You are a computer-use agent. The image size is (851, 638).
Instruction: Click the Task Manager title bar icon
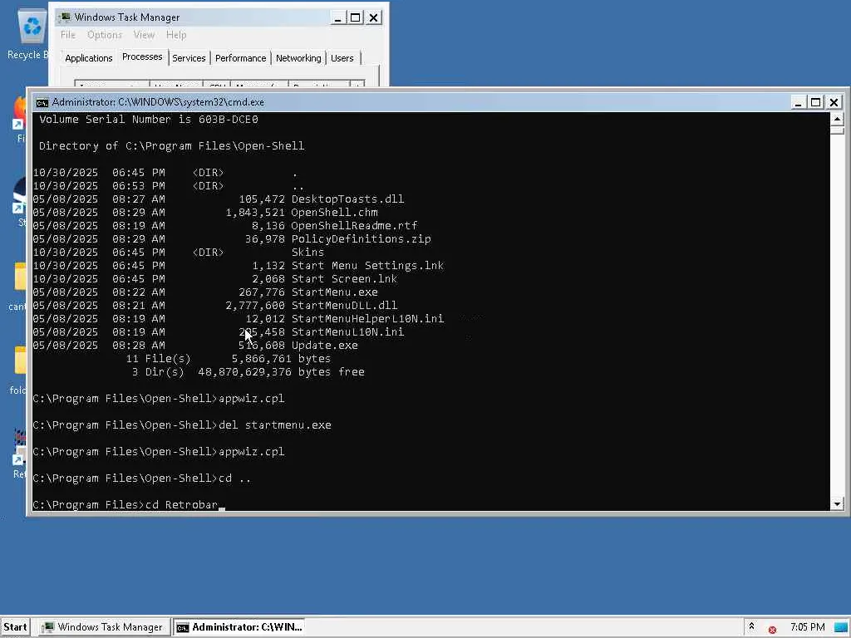[x=65, y=17]
